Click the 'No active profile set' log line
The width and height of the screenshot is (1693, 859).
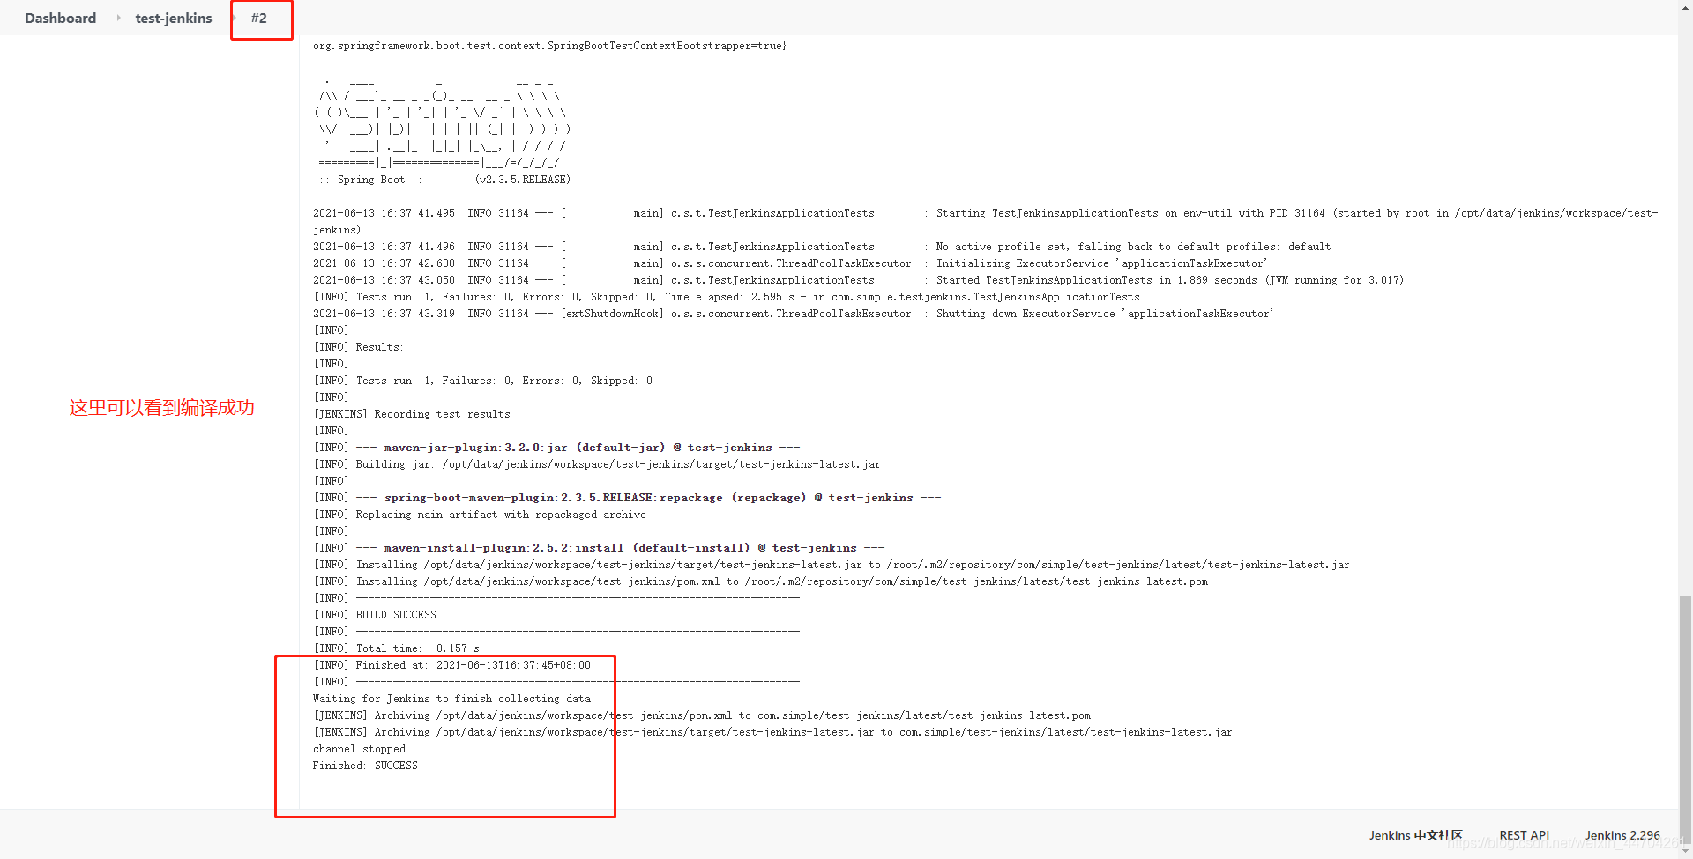(822, 247)
